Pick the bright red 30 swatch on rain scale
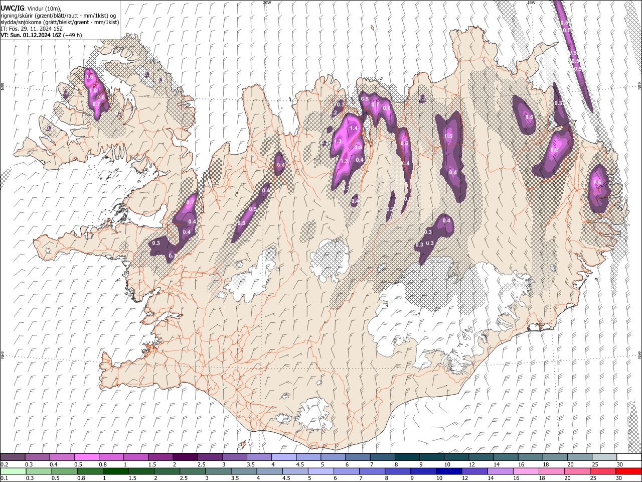642x482 pixels. [629, 471]
